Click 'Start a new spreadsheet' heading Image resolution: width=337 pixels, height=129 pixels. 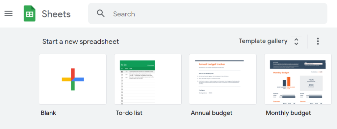coord(81,41)
